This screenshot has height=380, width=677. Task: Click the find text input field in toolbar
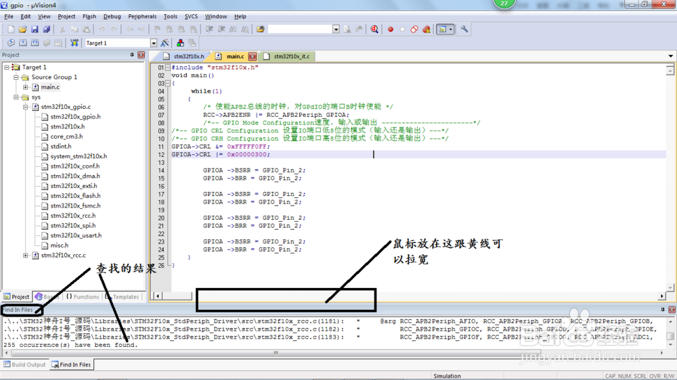pyautogui.click(x=300, y=29)
